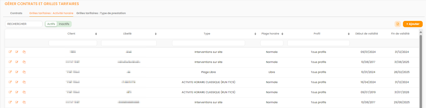Image resolution: width=426 pixels, height=108 pixels.
Task: Duplicate the row ending 31/07/2028
Action: click(x=24, y=92)
